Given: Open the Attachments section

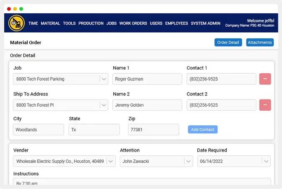Looking at the screenshot, I should click(260, 42).
